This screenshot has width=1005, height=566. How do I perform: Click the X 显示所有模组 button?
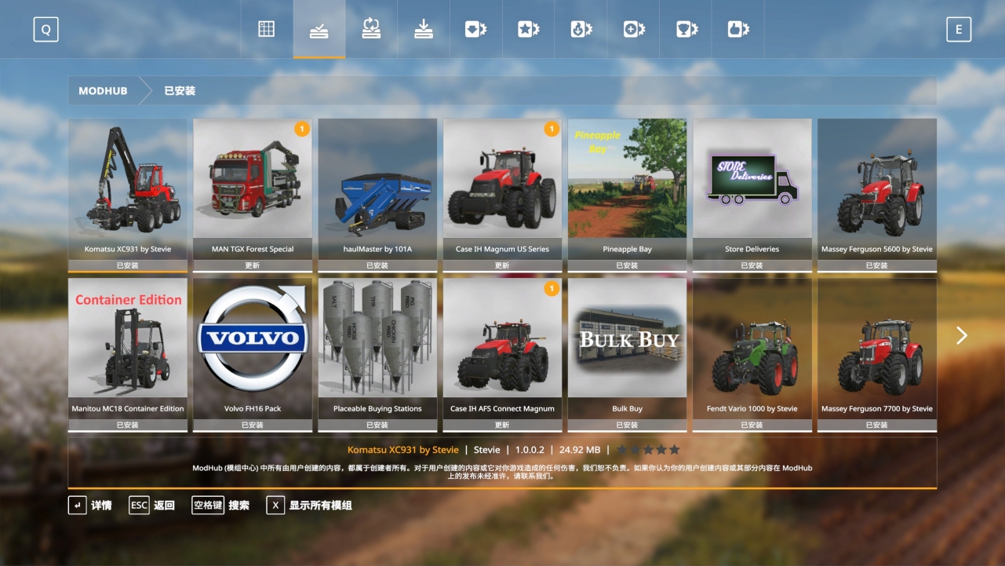click(x=310, y=506)
